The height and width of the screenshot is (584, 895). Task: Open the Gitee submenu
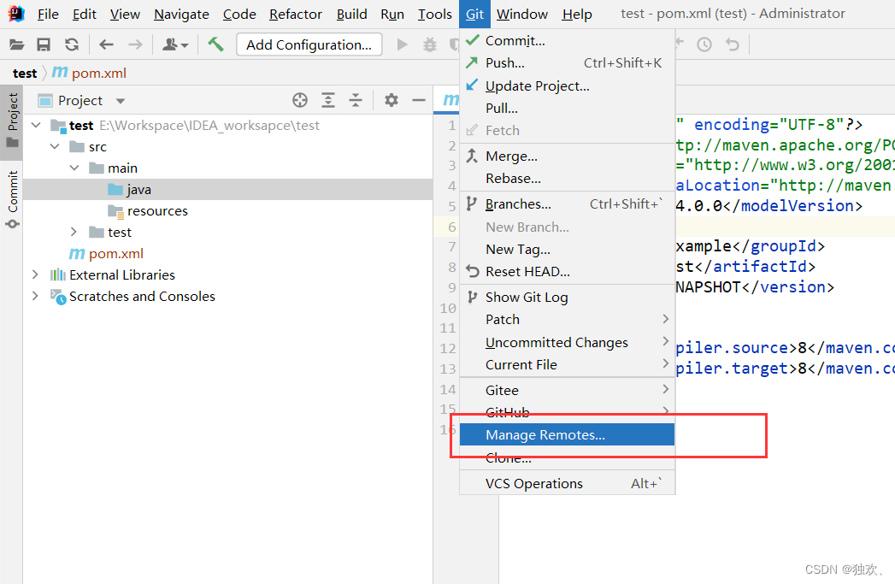click(x=567, y=390)
